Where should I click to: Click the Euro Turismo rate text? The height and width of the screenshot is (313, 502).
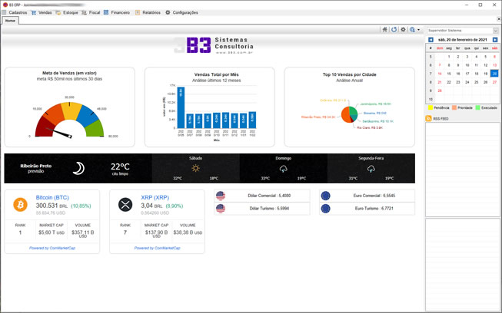[x=374, y=208]
